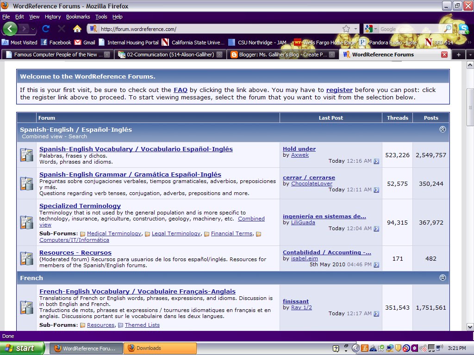
Task: Click inside the Google search field
Action: coord(411,29)
